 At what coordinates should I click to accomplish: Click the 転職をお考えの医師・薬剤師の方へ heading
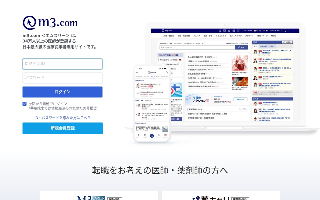(160, 170)
